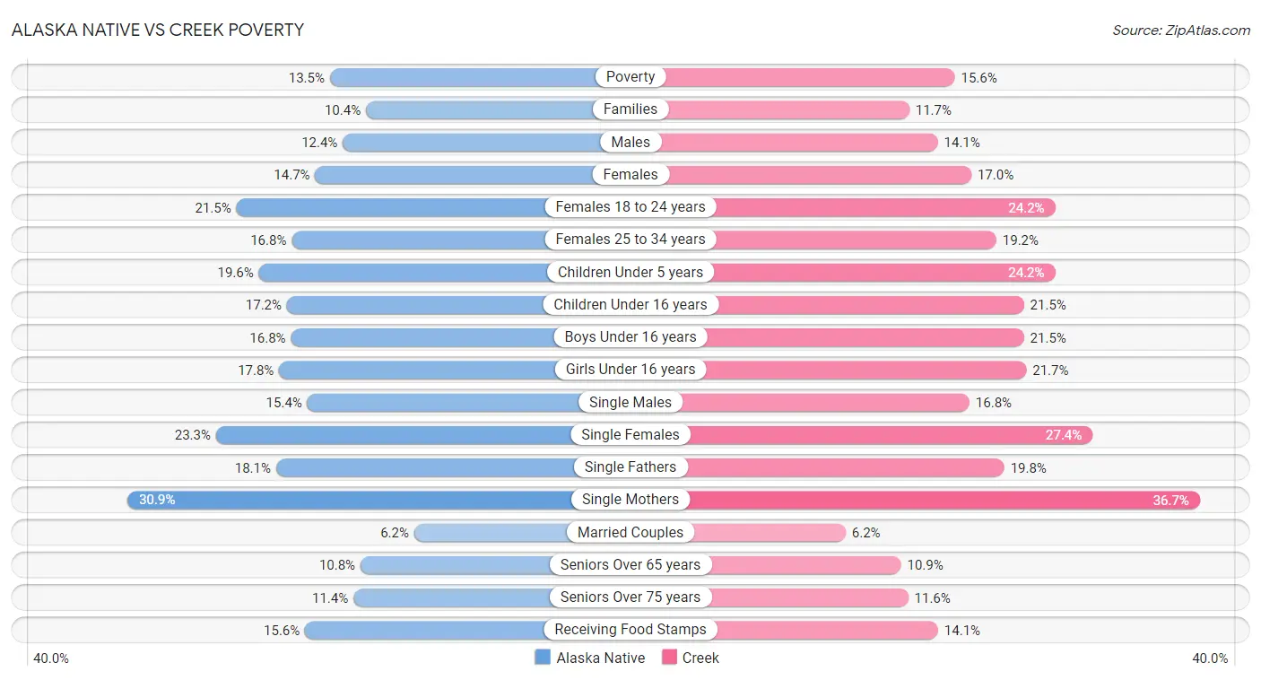Click the chart title Alaska Native vs Creek Poverty
The image size is (1261, 680).
(x=157, y=30)
